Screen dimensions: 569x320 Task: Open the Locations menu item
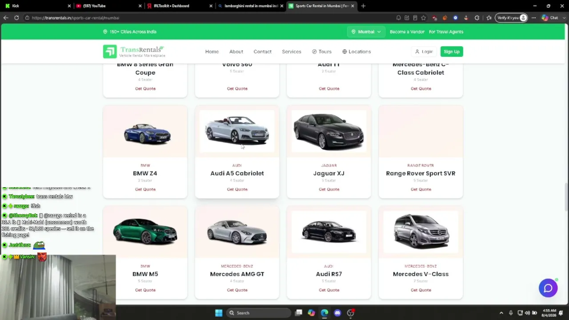pyautogui.click(x=357, y=52)
